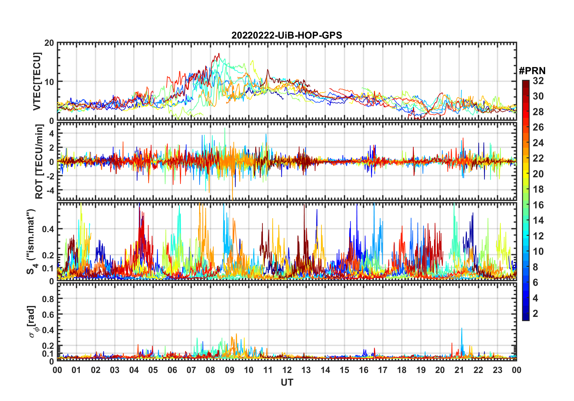
Task: Select the VTEC[TECU] y-axis label
Action: (x=37, y=81)
